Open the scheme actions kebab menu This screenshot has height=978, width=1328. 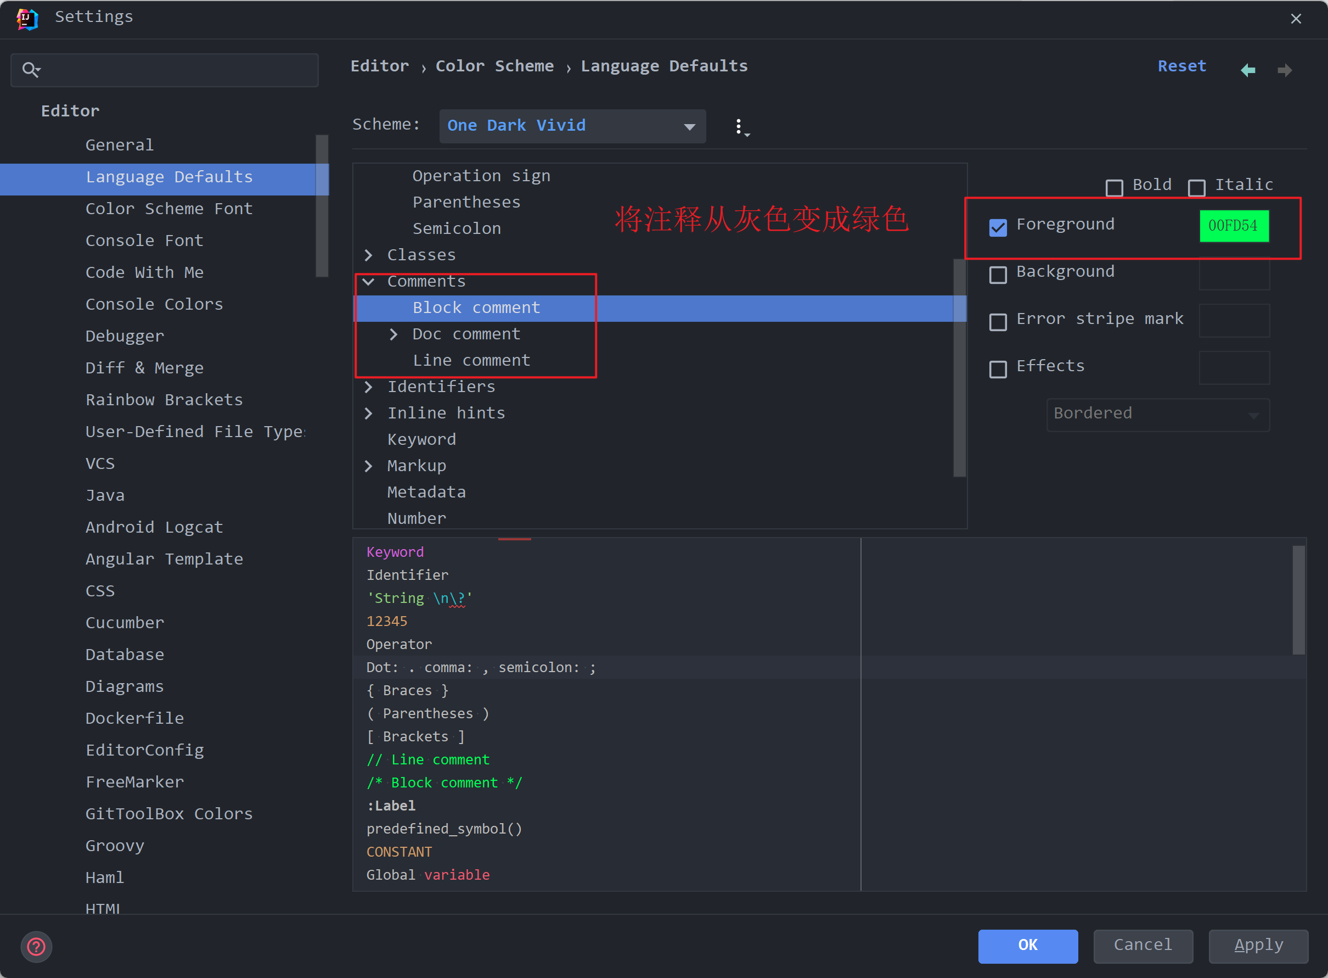(x=741, y=126)
